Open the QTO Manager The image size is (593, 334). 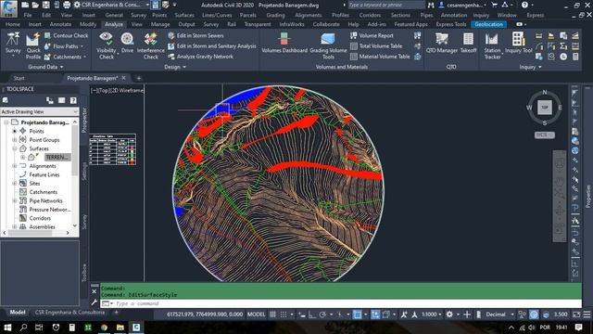click(x=442, y=43)
